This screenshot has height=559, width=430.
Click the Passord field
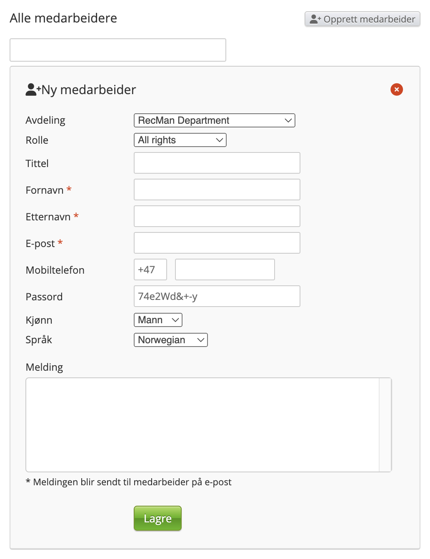click(217, 296)
